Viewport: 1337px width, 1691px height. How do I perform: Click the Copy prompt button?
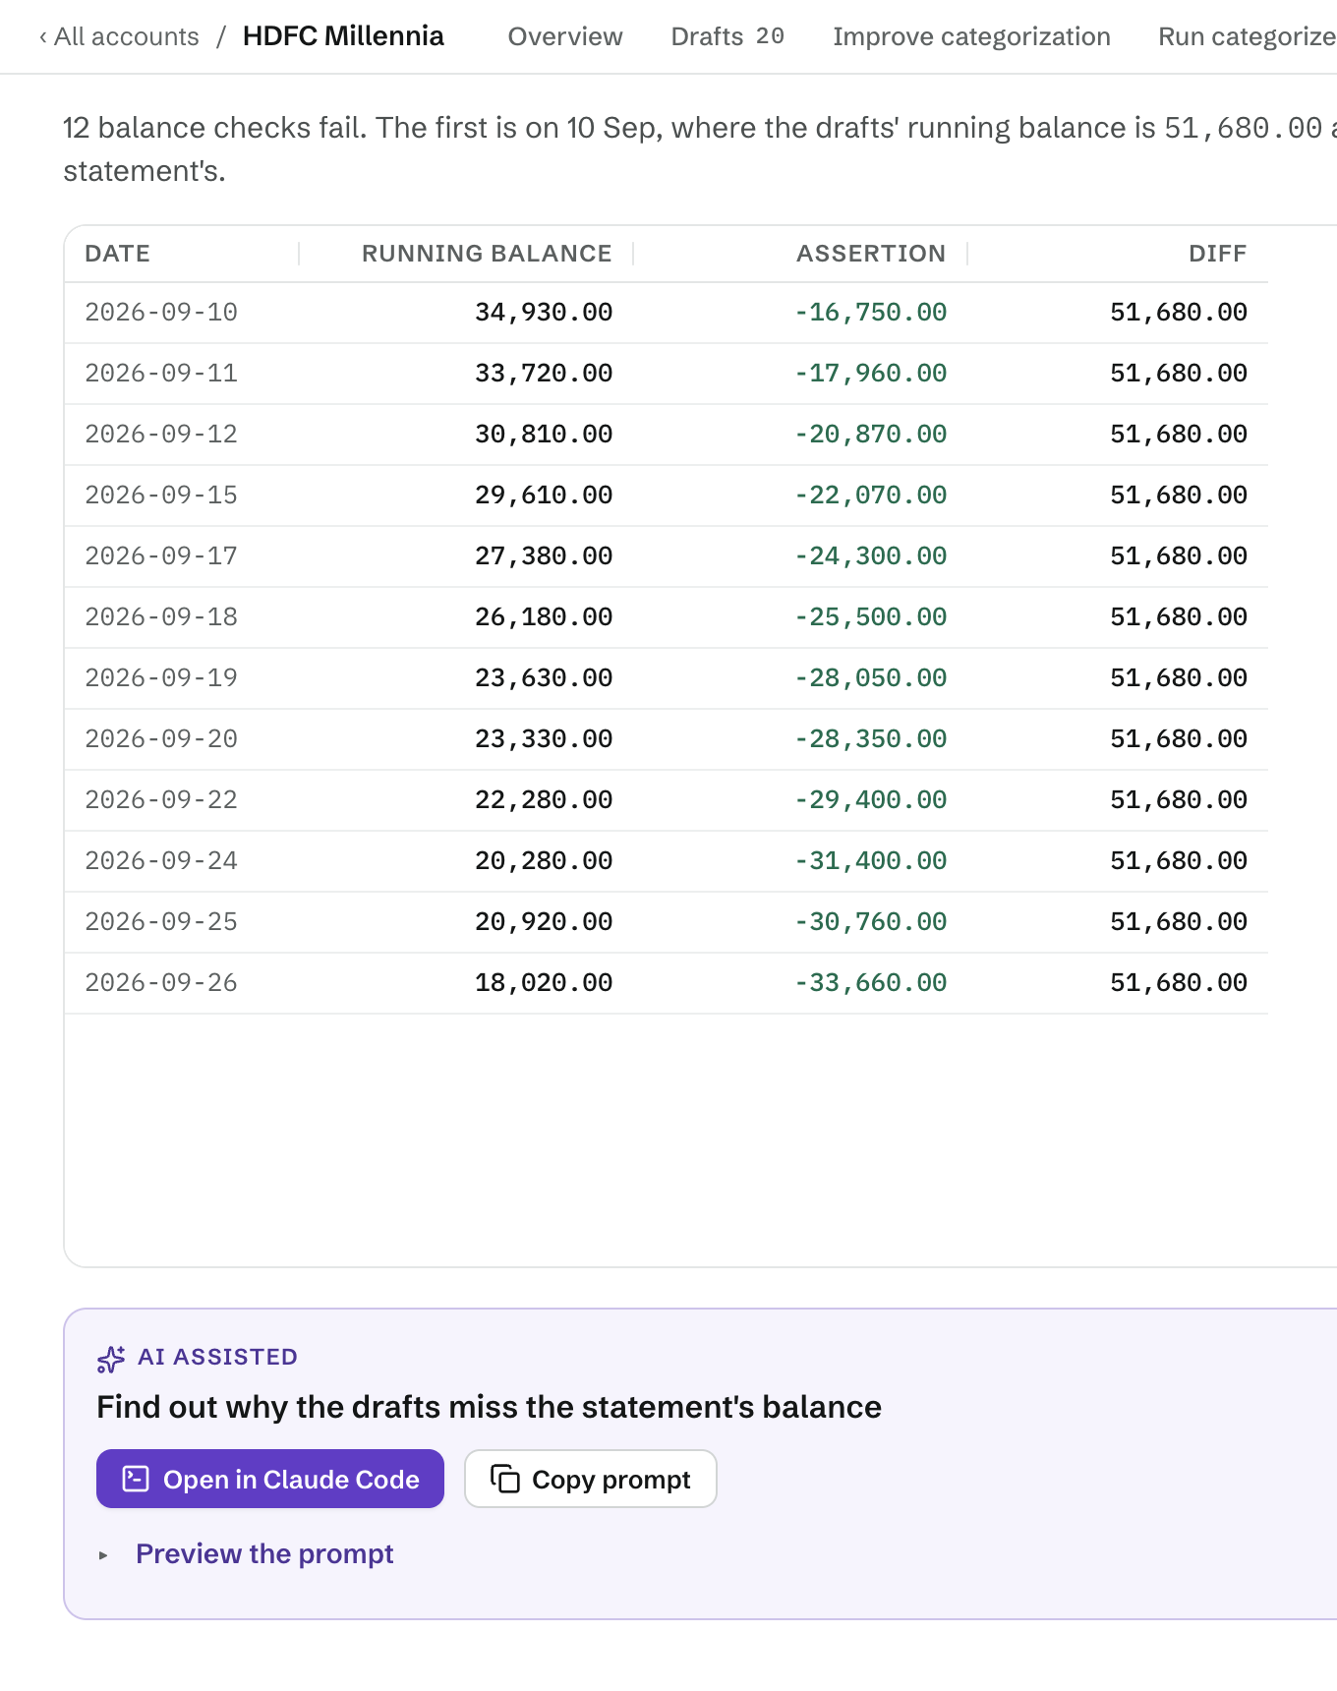click(x=590, y=1479)
